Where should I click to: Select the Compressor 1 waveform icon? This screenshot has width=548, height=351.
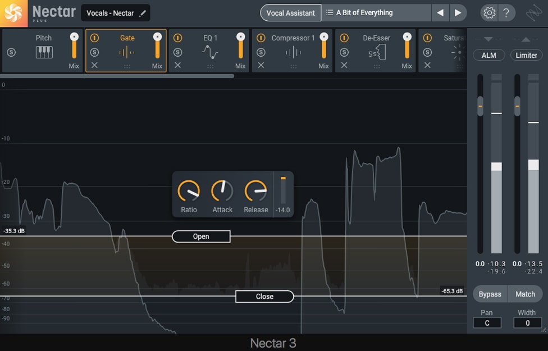click(x=293, y=53)
